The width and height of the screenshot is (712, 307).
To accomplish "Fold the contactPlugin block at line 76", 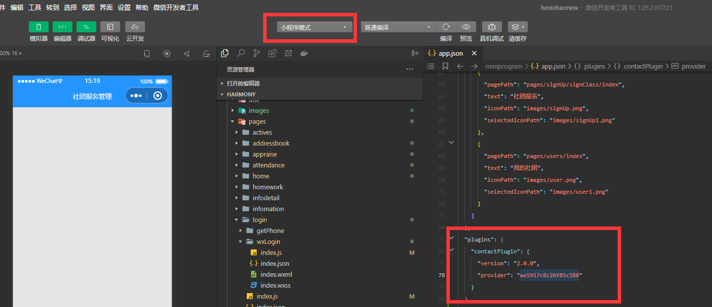I will pyautogui.click(x=451, y=250).
